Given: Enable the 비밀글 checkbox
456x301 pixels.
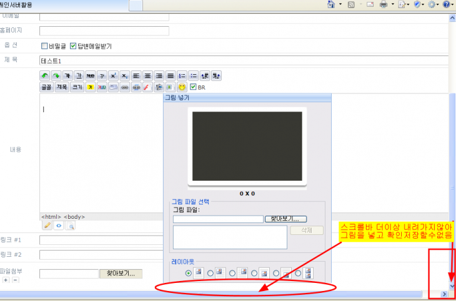Looking at the screenshot, I should coord(44,46).
